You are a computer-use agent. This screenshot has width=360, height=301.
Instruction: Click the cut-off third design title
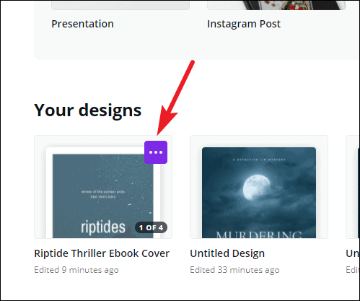pyautogui.click(x=353, y=253)
